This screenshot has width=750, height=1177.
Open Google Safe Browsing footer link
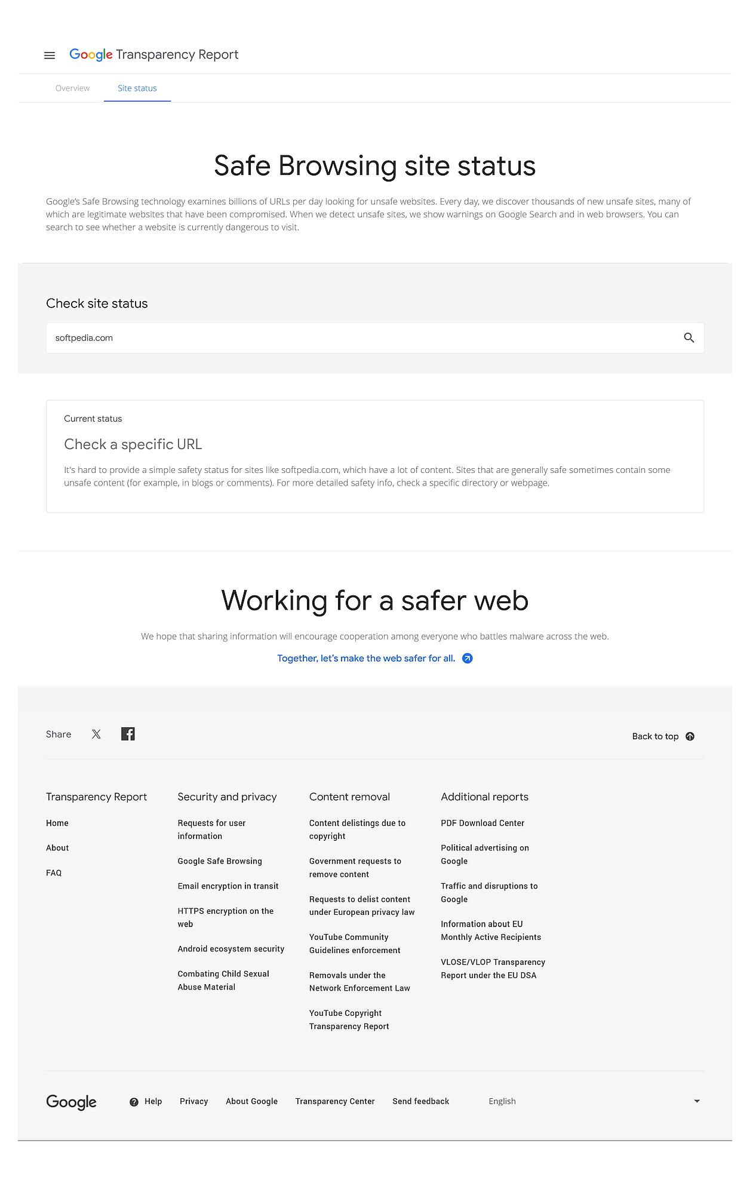pyautogui.click(x=220, y=861)
